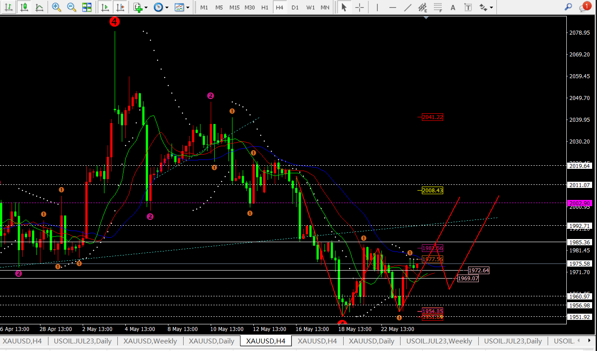Click the magenta 2002.90 axis price tag
This screenshot has width=597, height=351.
click(579, 203)
